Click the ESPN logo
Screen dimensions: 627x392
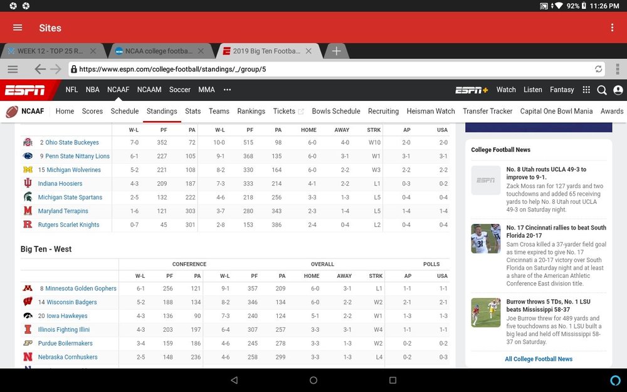click(x=25, y=90)
